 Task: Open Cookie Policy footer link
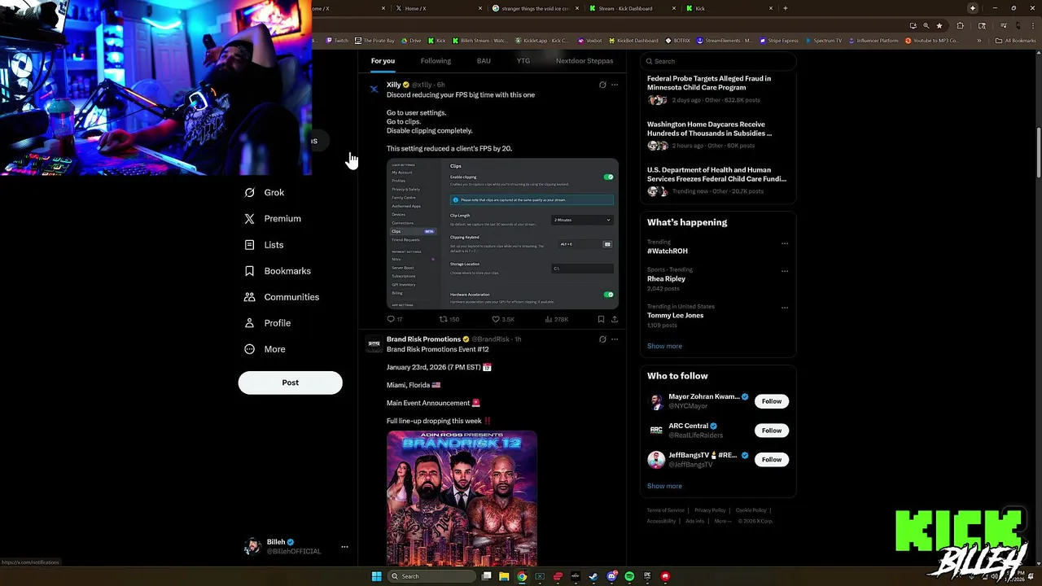point(751,510)
